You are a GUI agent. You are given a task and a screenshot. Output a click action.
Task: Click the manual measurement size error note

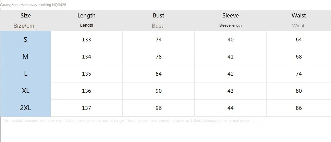click(127, 121)
